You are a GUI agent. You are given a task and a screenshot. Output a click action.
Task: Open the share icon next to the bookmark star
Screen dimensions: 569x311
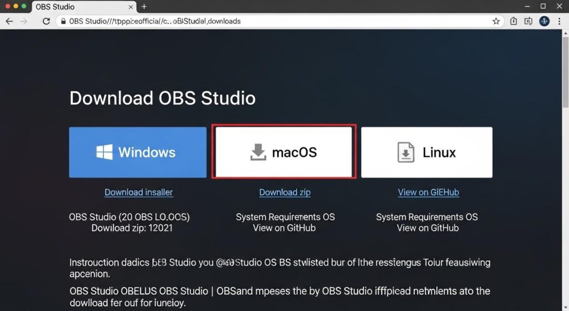[x=513, y=21]
